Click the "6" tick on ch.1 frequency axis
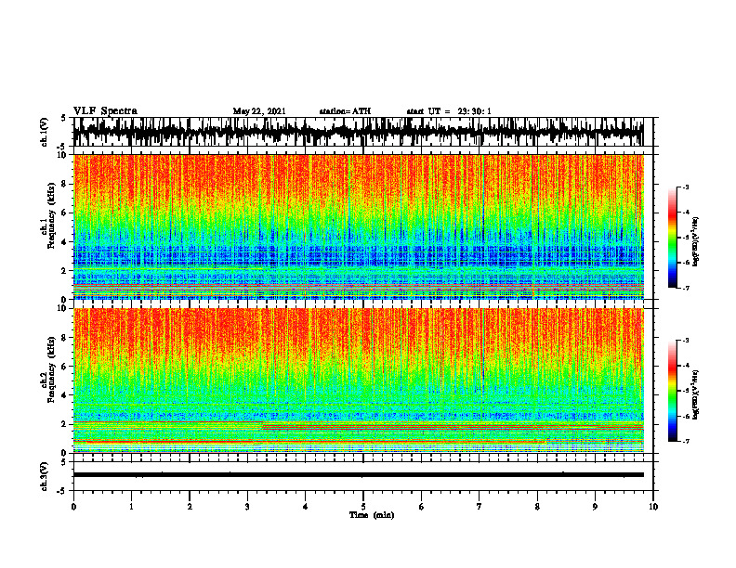 tap(65, 213)
